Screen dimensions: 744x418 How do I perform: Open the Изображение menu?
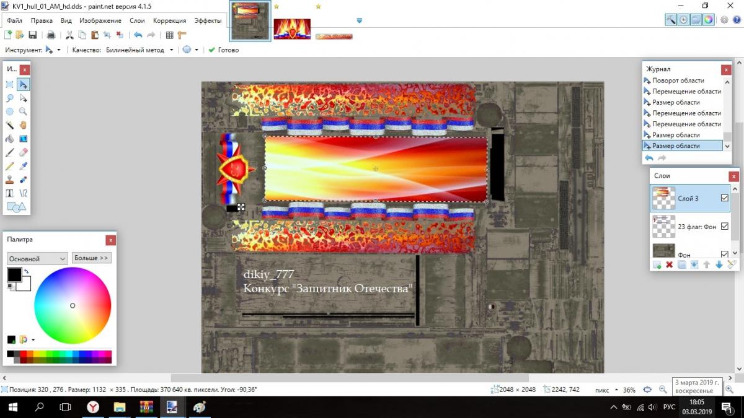click(x=100, y=20)
